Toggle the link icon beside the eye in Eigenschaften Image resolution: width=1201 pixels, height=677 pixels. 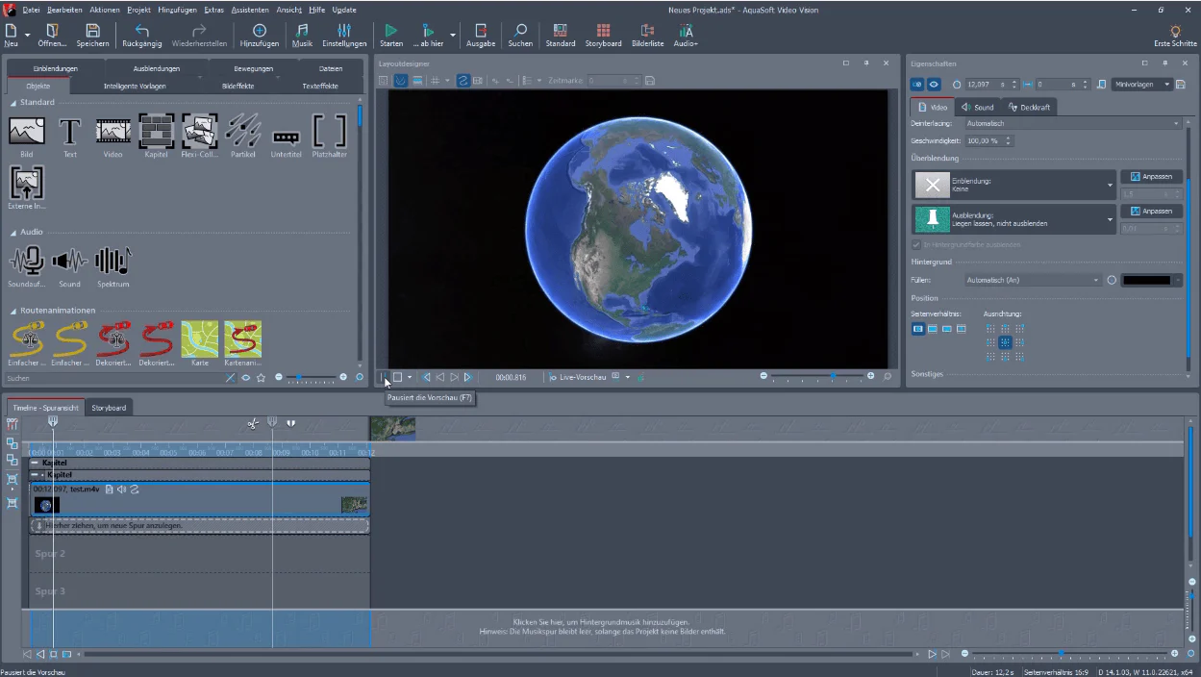point(917,85)
